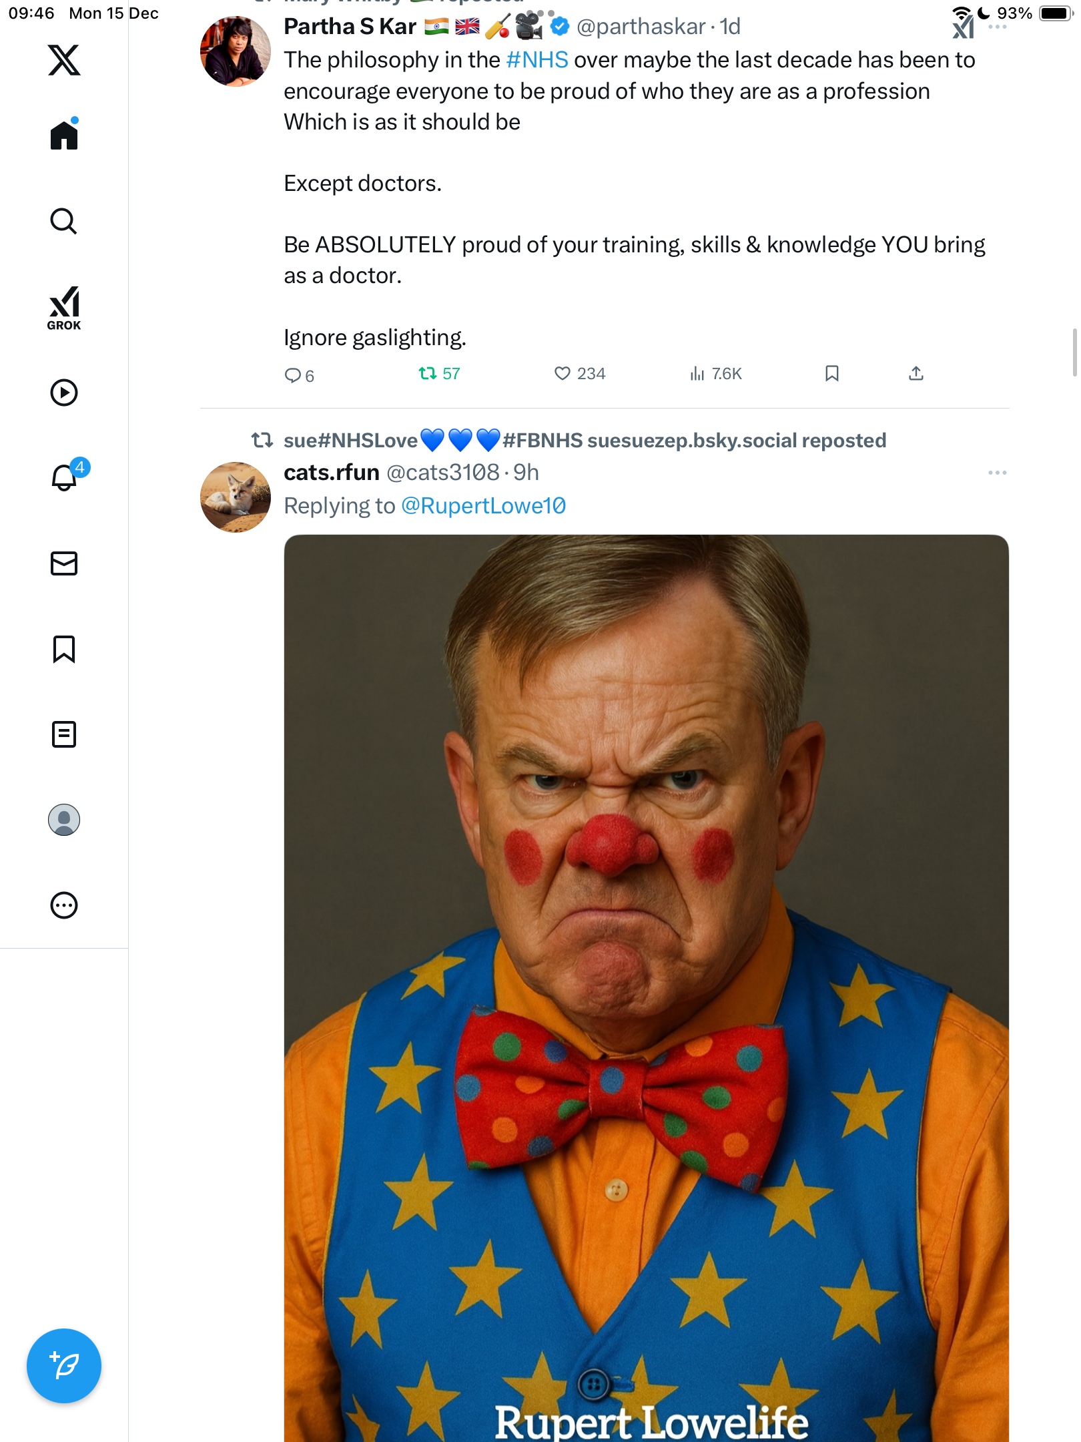This screenshot has height=1442, width=1081.
Task: Click the X logo home tab
Action: [x=64, y=60]
